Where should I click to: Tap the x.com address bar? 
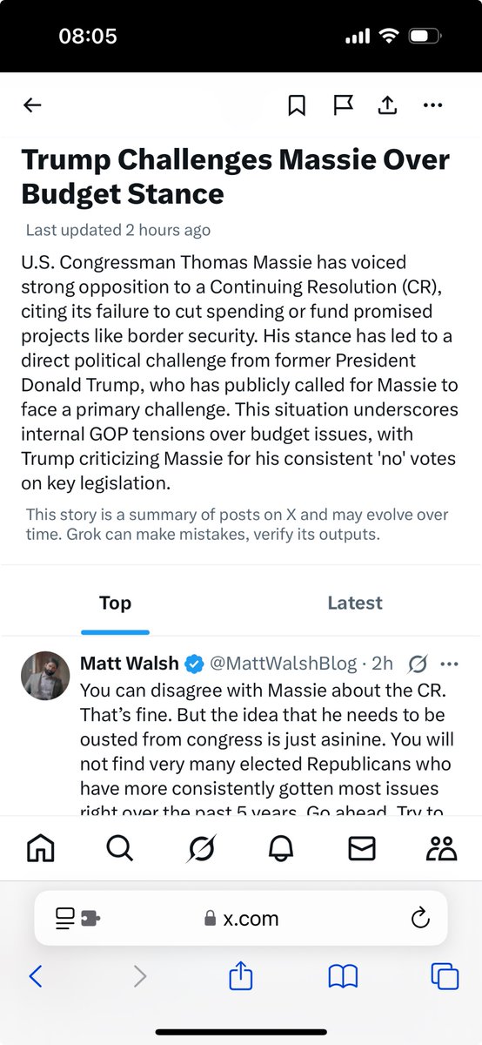point(241,918)
